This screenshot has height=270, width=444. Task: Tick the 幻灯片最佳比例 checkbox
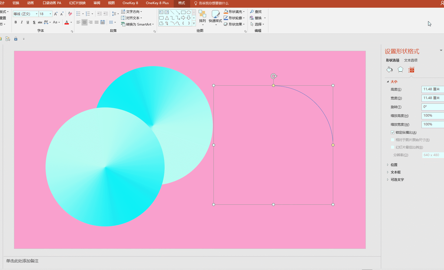pyautogui.click(x=393, y=147)
